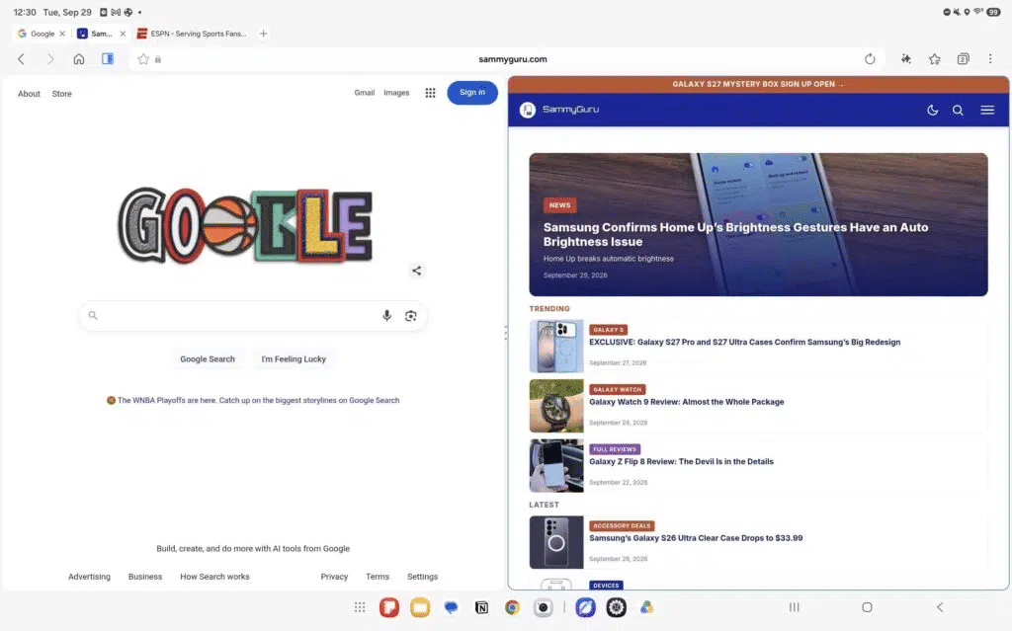The width and height of the screenshot is (1012, 631).
Task: Click the Google Search button
Action: 208,358
